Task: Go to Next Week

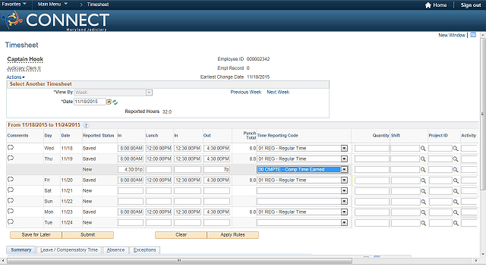Action: coord(278,93)
